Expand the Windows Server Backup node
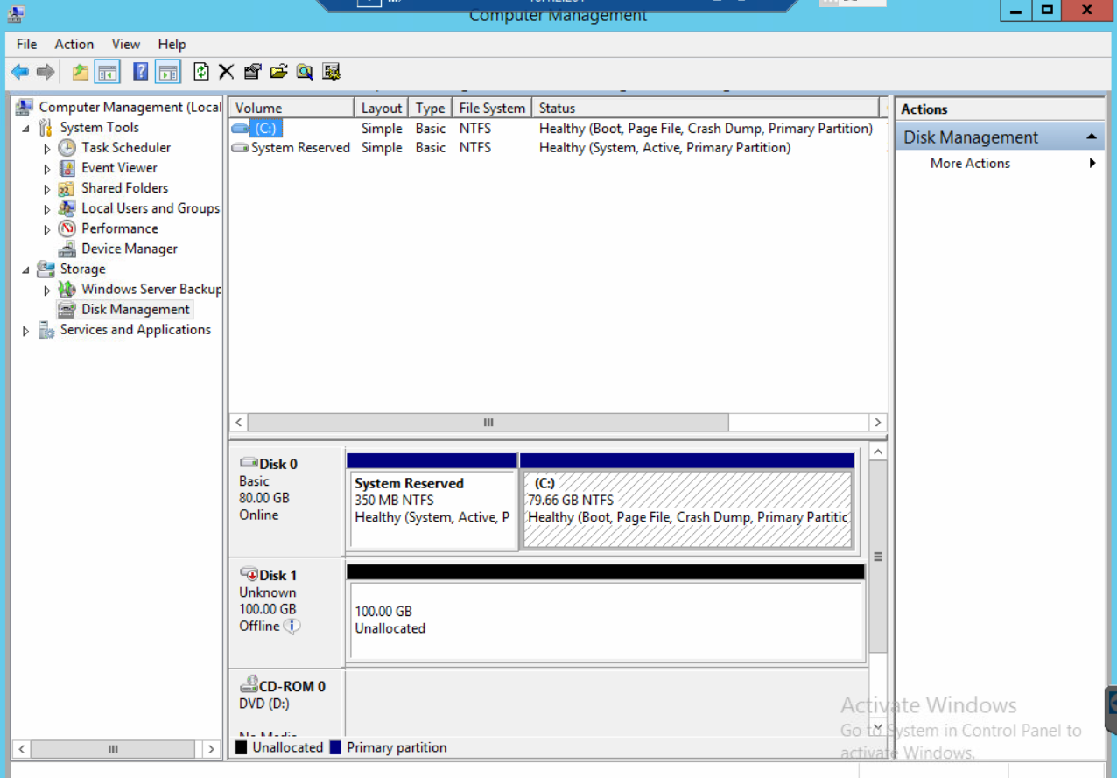 click(47, 291)
